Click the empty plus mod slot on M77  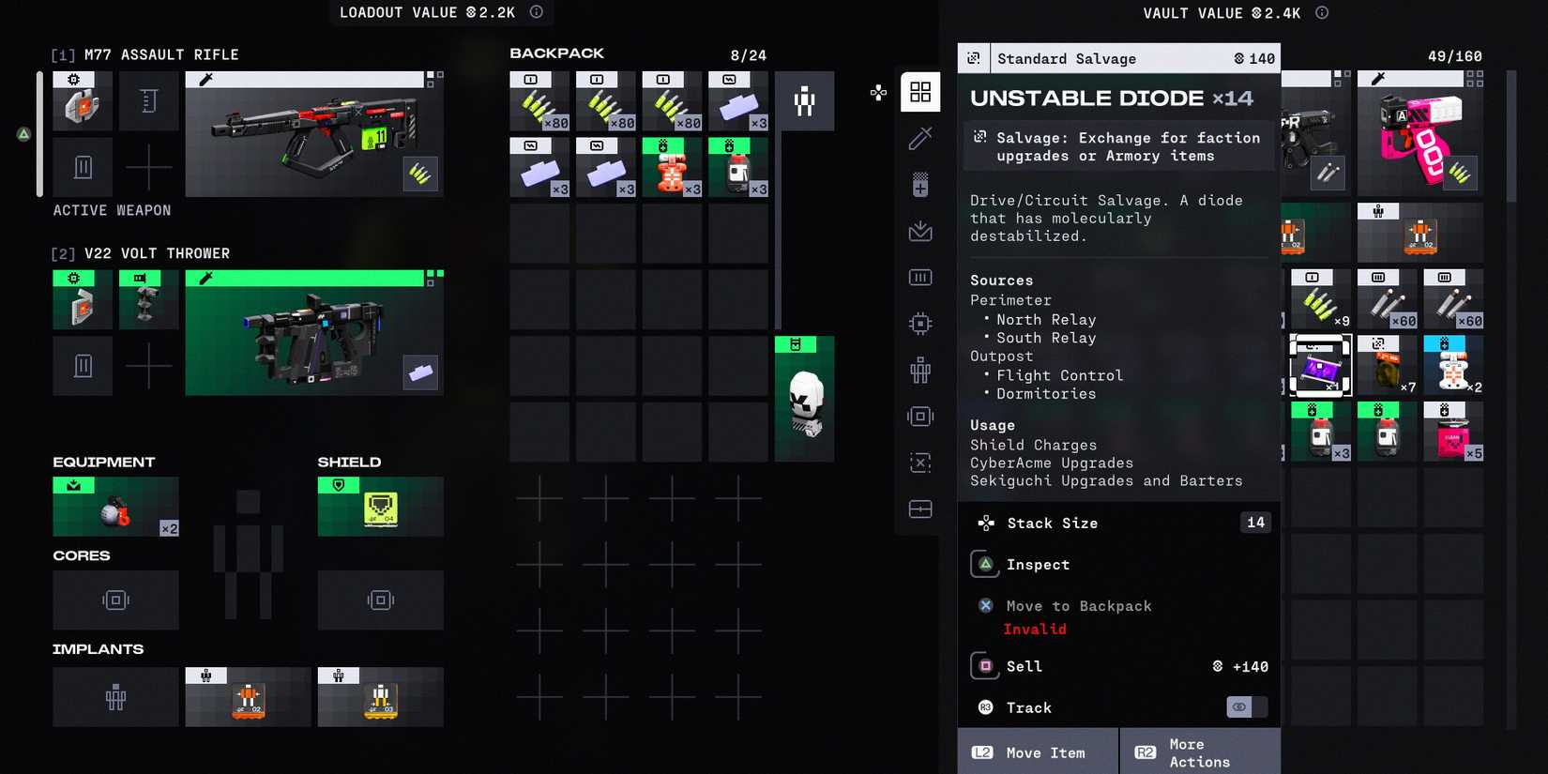point(148,168)
